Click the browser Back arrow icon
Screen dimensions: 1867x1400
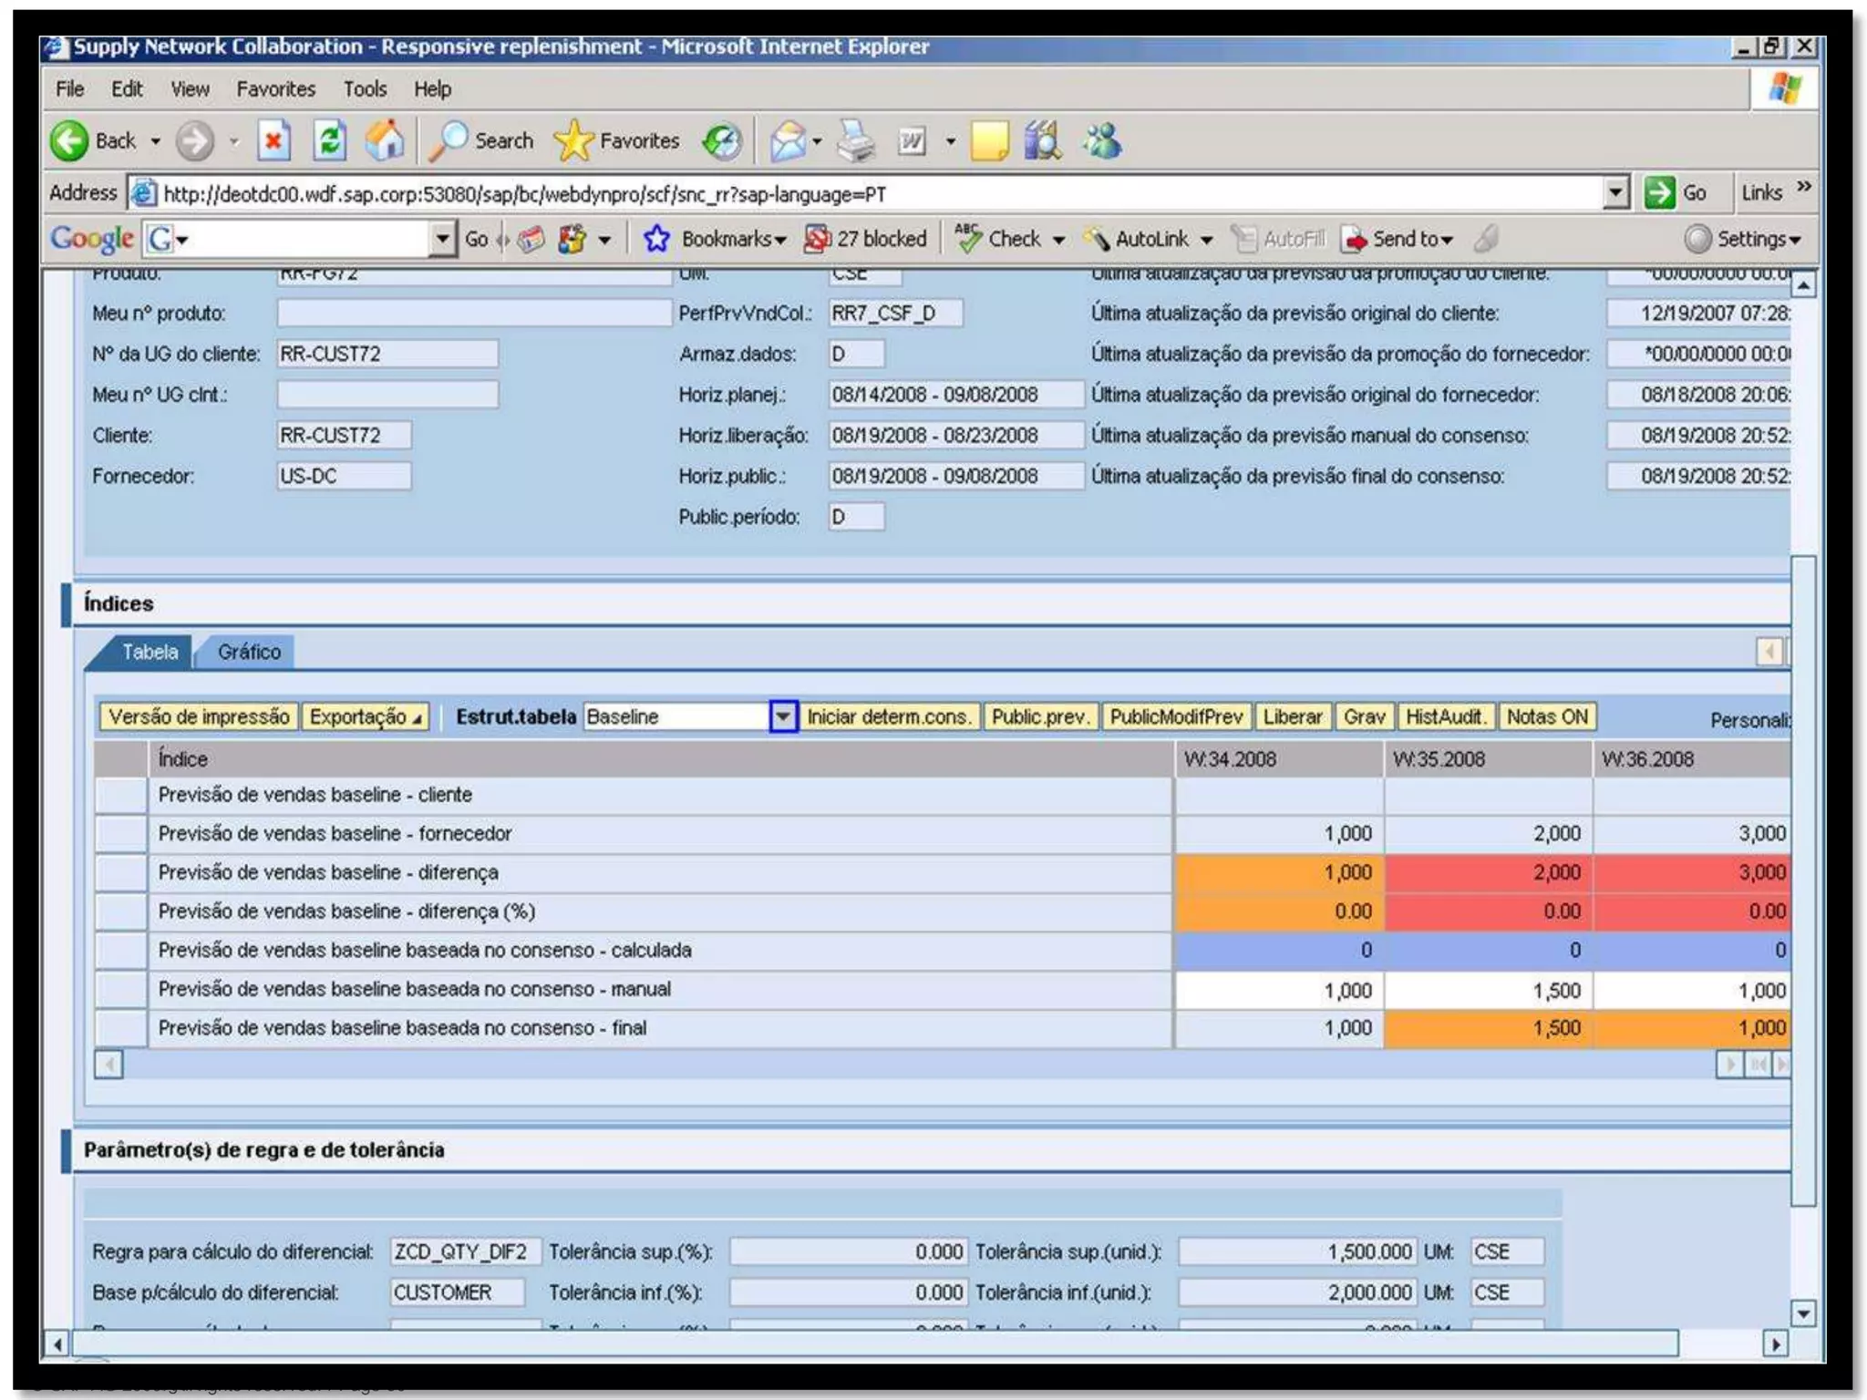[70, 141]
